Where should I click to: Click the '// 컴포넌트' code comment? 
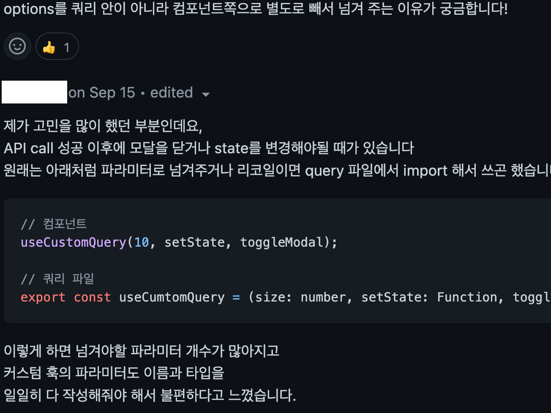(53, 224)
